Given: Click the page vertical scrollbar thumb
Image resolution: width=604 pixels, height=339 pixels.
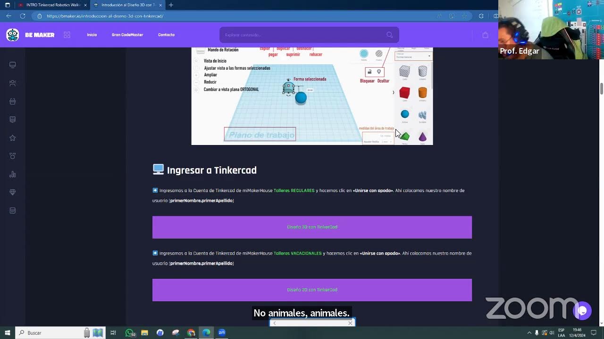Looking at the screenshot, I should pos(601,89).
